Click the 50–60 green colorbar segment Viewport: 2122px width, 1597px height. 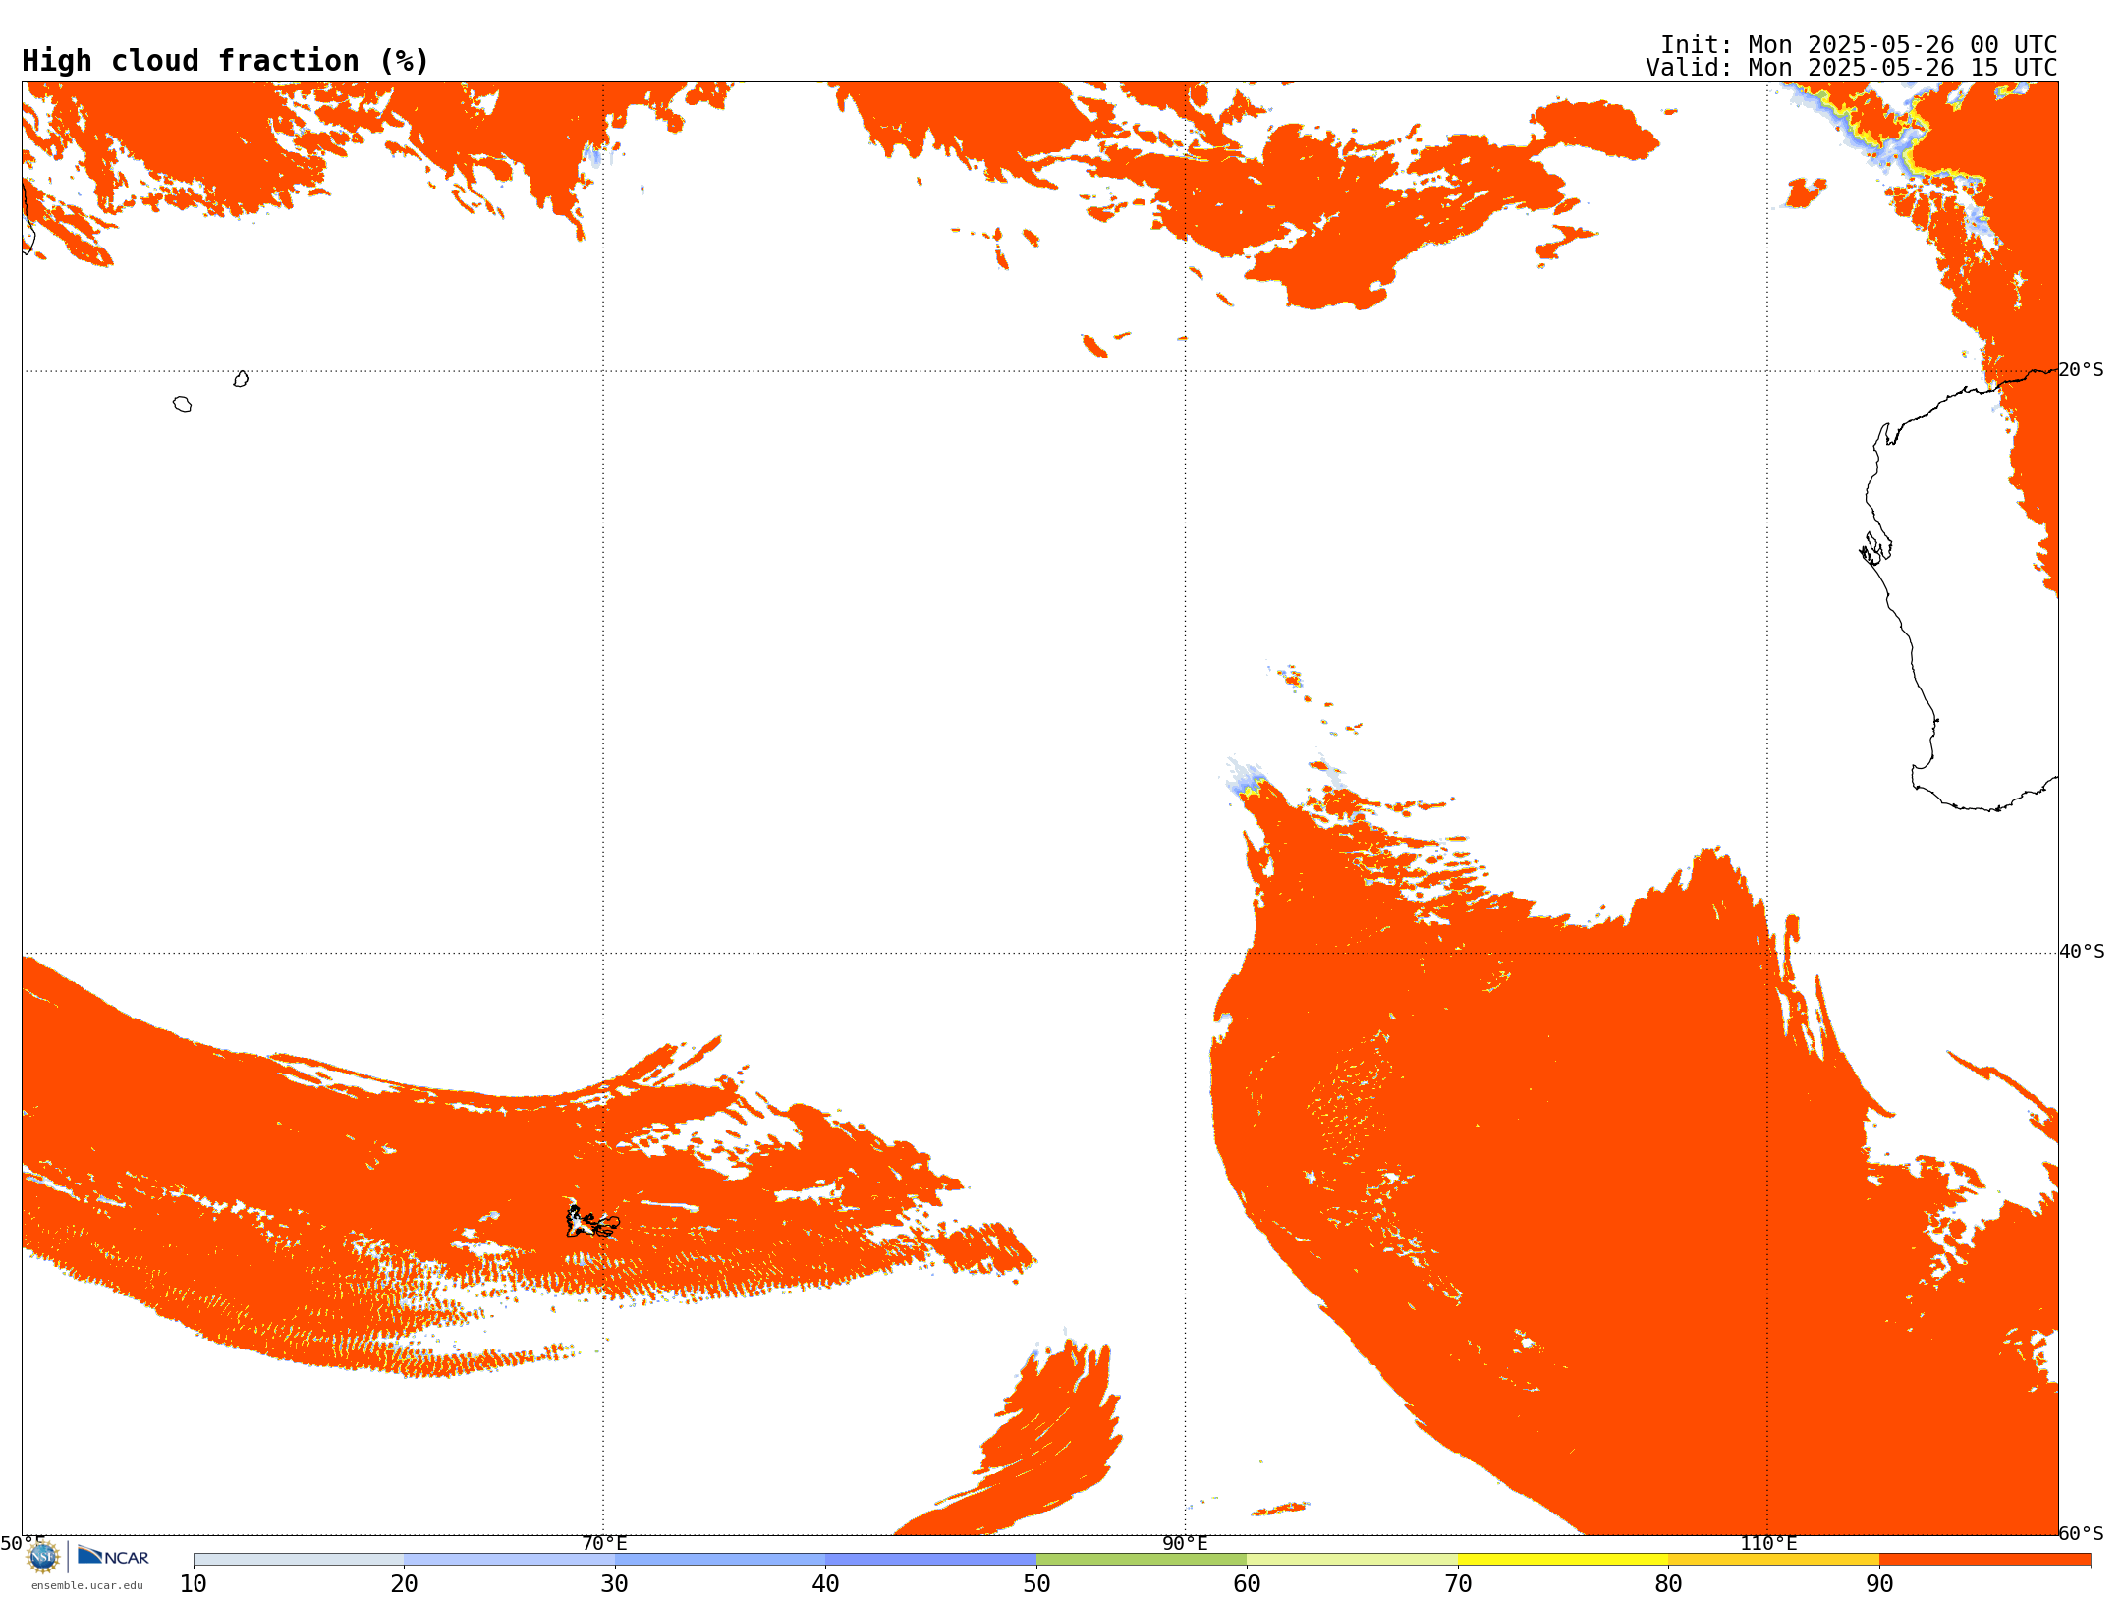1142,1560
